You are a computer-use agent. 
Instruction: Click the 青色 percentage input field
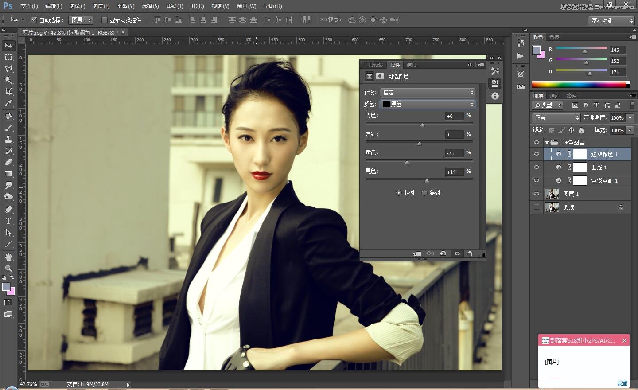pos(454,116)
